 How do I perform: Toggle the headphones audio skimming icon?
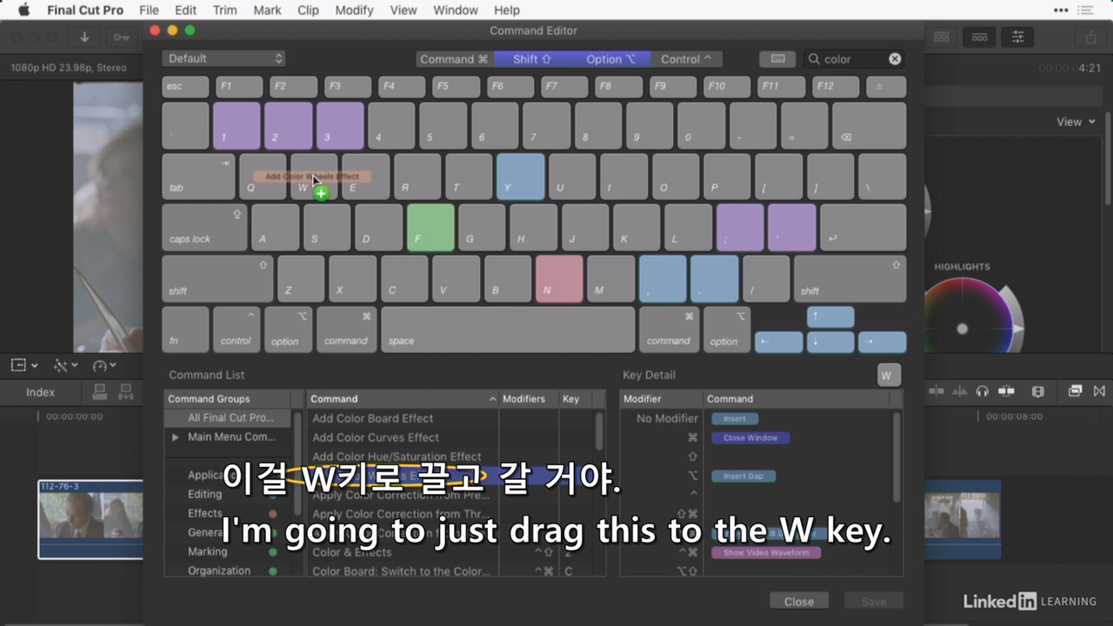tap(983, 391)
